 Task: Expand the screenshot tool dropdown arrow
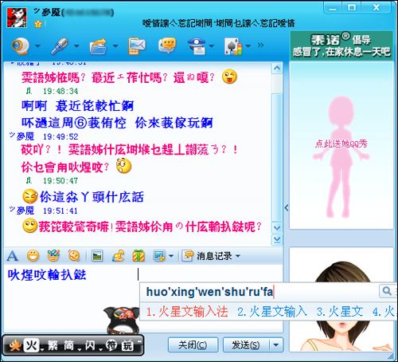171,256
